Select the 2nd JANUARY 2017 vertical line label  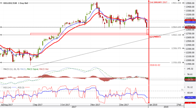coord(158,2)
